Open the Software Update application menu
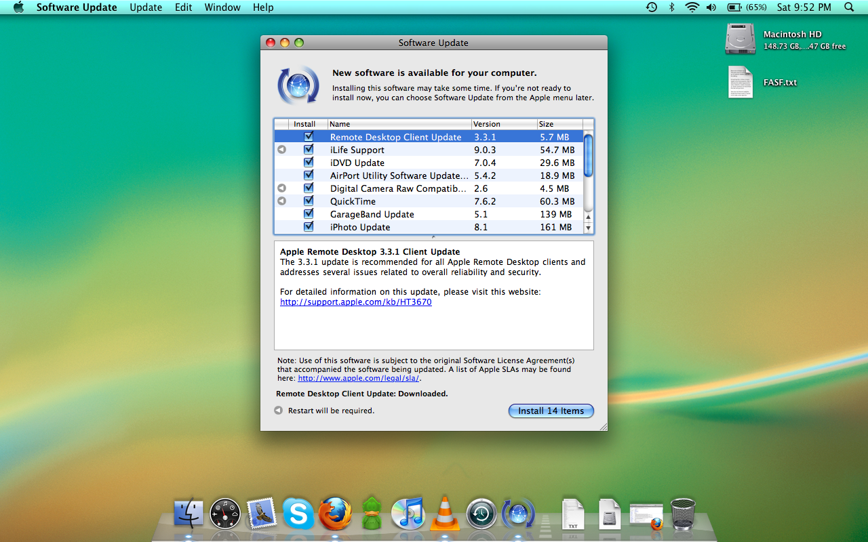Viewport: 868px width, 542px height. (x=77, y=7)
